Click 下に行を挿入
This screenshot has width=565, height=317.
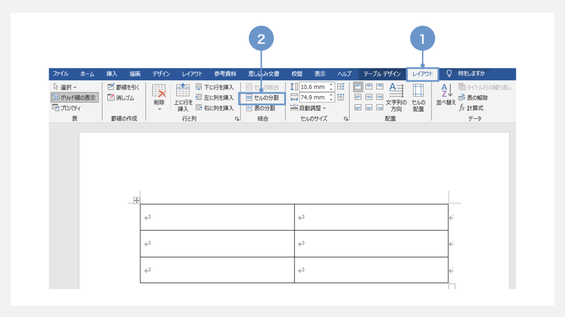215,87
